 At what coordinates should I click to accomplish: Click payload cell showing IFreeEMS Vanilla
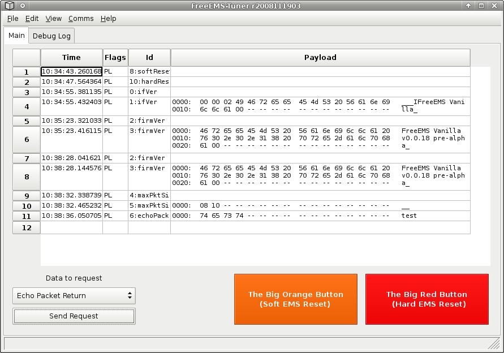(x=321, y=106)
